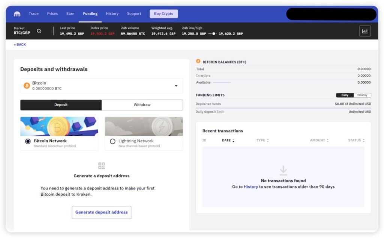Click the Available balance bar

[222, 82]
